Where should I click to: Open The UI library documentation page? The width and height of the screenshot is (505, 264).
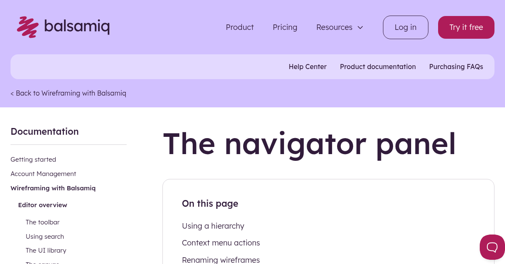click(46, 250)
